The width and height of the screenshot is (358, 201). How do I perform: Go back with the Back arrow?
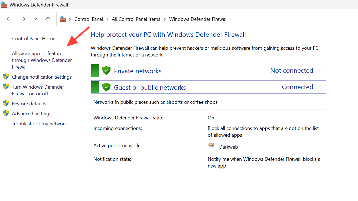(x=9, y=19)
